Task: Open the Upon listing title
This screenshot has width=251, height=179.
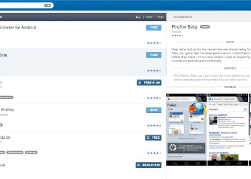Action: [x=5, y=137]
